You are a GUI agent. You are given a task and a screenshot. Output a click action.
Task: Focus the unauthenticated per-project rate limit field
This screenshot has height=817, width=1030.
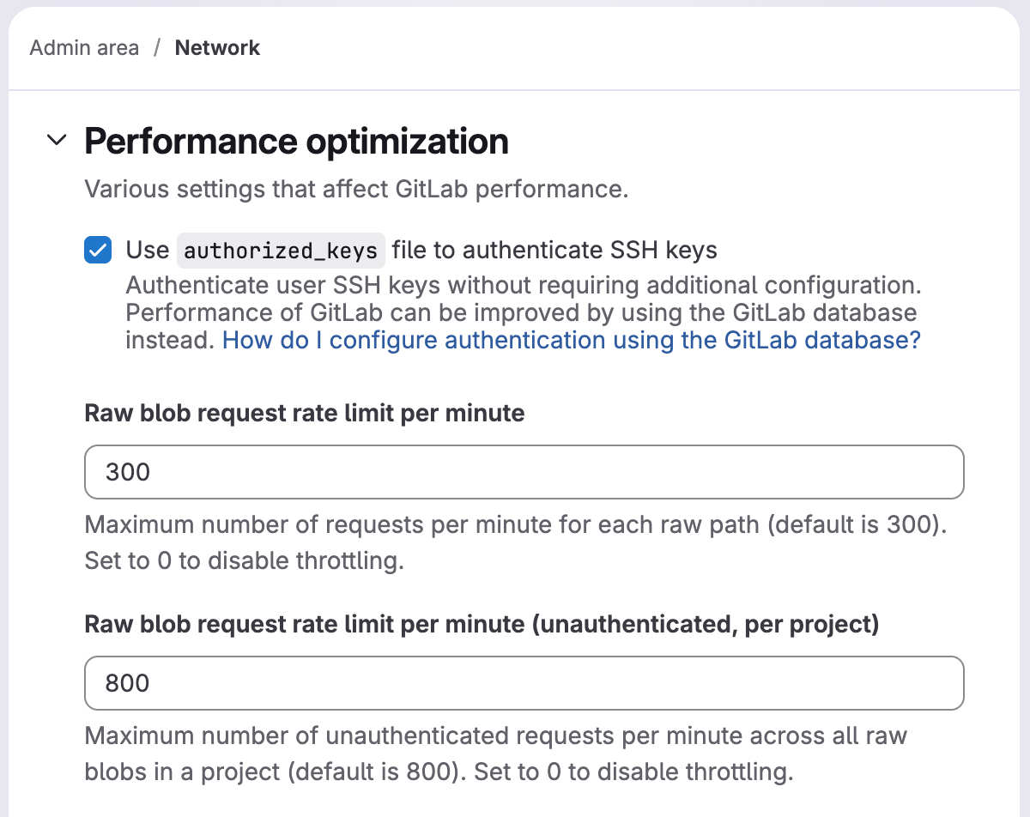point(524,682)
